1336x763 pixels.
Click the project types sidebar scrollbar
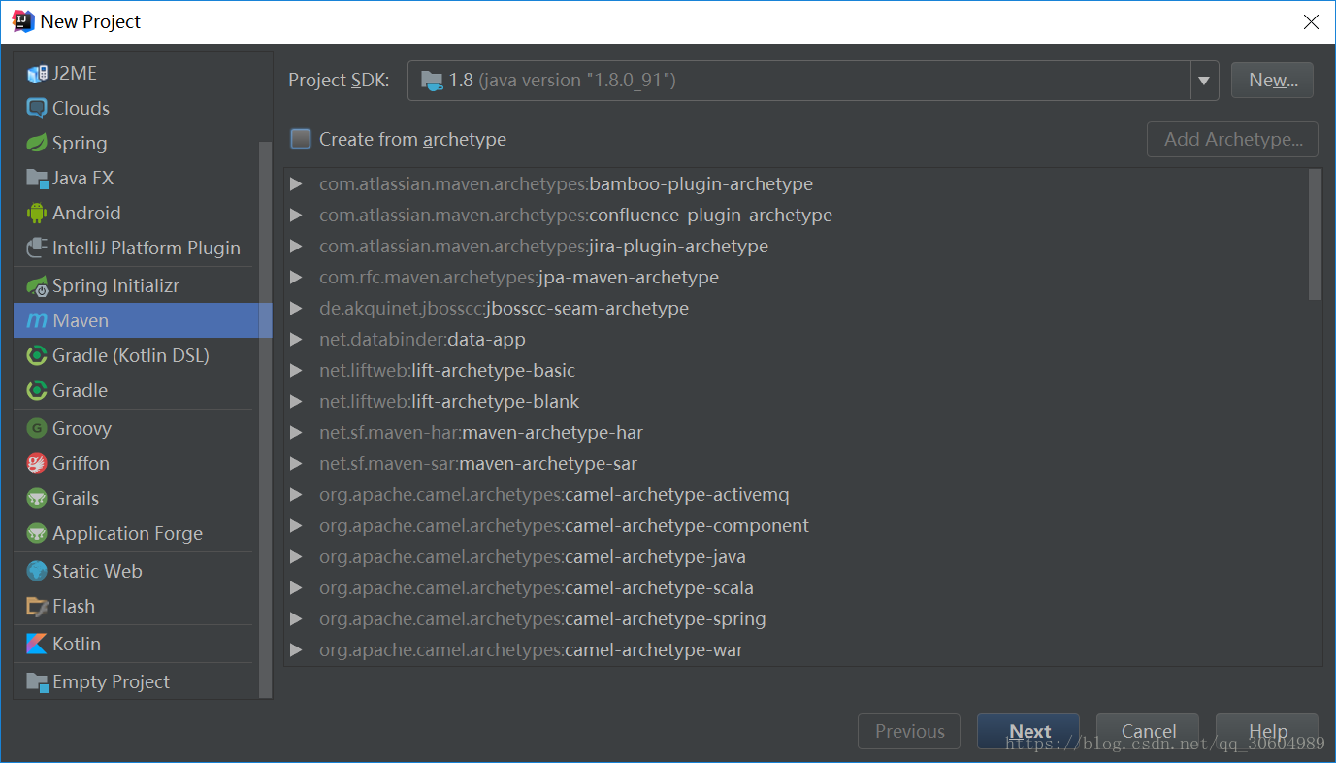click(x=265, y=419)
